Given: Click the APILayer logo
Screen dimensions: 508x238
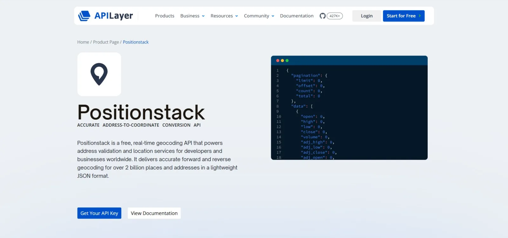Looking at the screenshot, I should pyautogui.click(x=105, y=16).
